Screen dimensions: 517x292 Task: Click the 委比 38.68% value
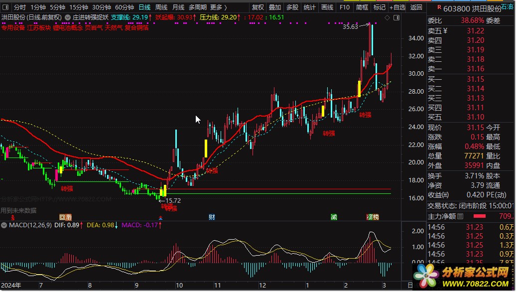473,21
